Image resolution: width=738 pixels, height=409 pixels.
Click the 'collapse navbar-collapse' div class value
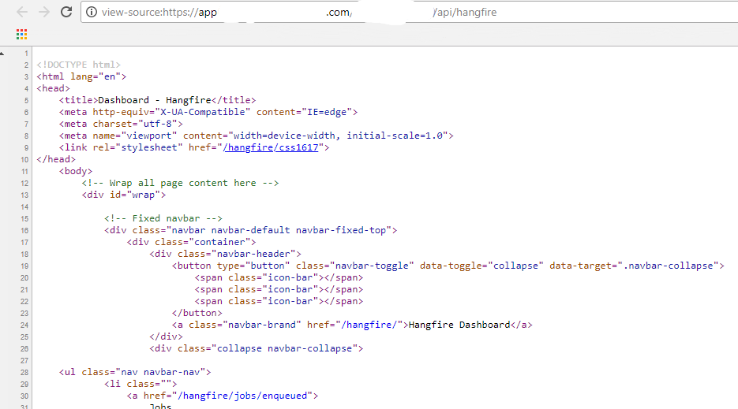click(x=284, y=348)
